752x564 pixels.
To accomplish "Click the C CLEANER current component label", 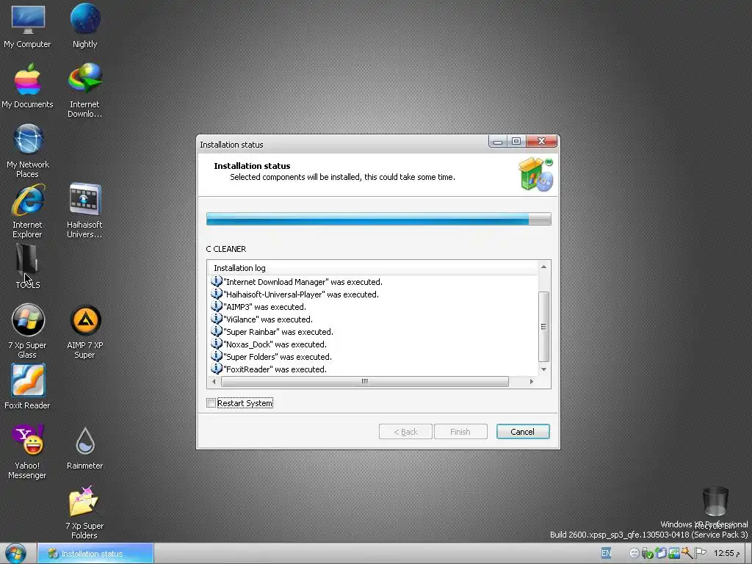I will click(x=226, y=249).
